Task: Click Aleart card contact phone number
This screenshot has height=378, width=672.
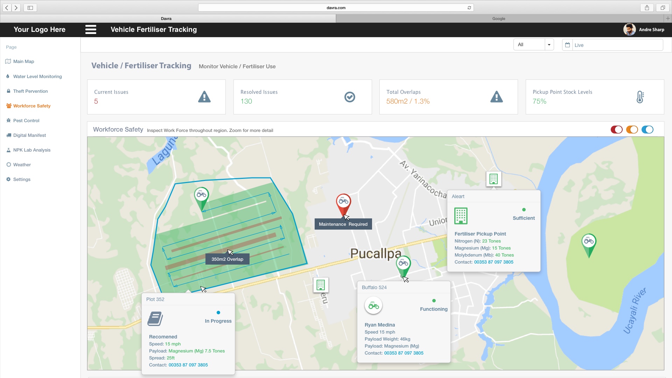Action: (x=494, y=262)
